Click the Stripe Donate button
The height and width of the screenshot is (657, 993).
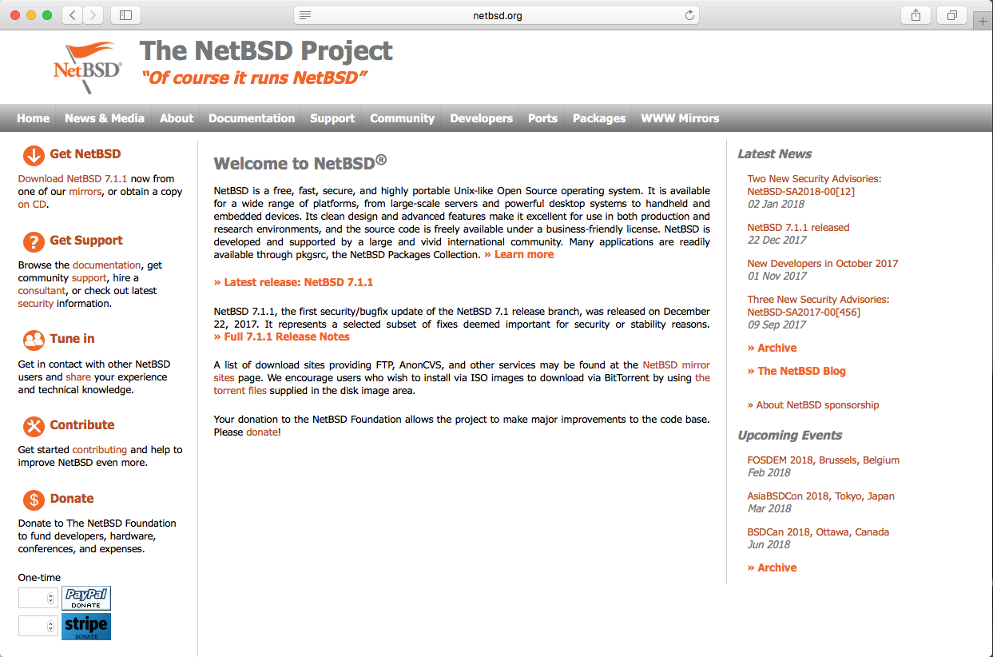[x=86, y=627]
